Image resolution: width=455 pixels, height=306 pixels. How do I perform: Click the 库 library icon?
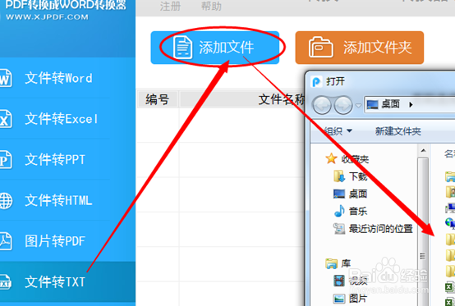331,263
